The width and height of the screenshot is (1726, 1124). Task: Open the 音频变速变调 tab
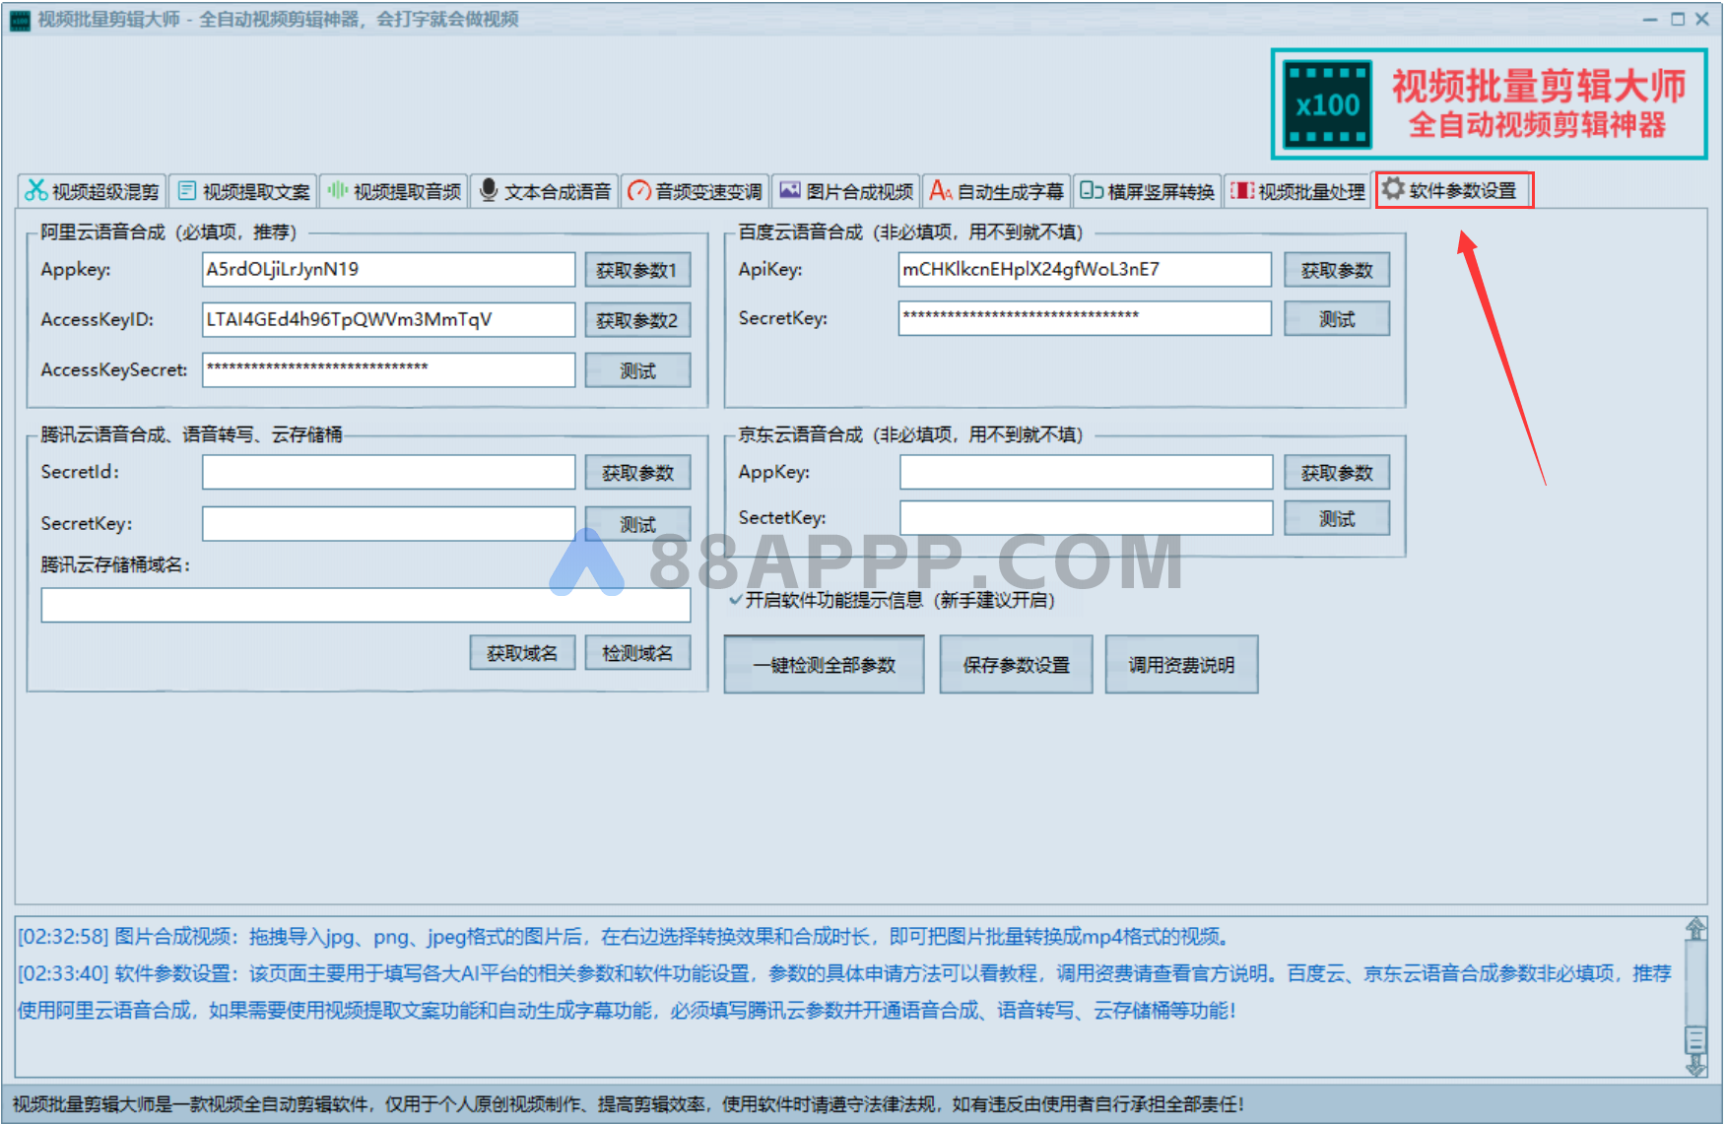tap(696, 191)
